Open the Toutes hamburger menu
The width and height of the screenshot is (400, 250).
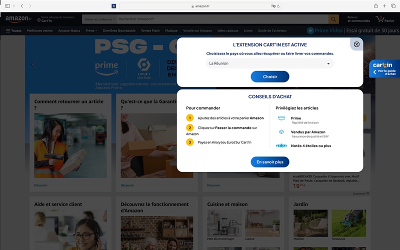[x=14, y=30]
